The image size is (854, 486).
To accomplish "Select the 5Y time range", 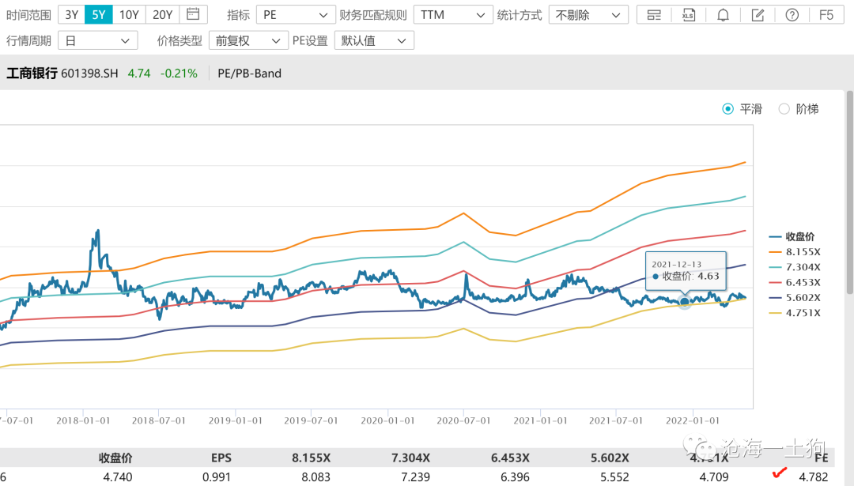I will [x=99, y=15].
